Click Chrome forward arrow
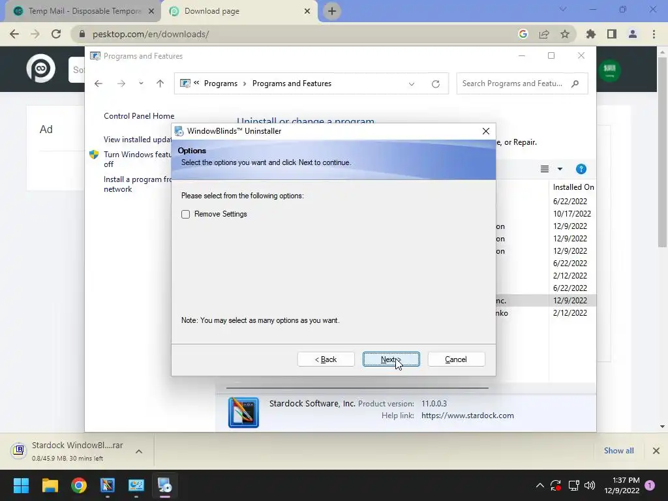This screenshot has height=501, width=668. [35, 34]
